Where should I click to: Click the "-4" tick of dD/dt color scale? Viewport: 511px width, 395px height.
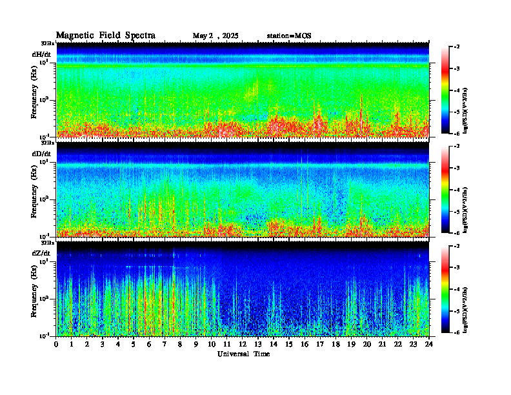(457, 190)
